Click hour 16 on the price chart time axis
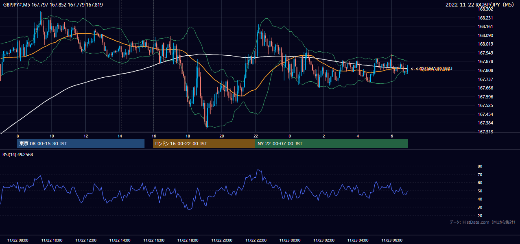The image size is (520, 244). coord(154,136)
